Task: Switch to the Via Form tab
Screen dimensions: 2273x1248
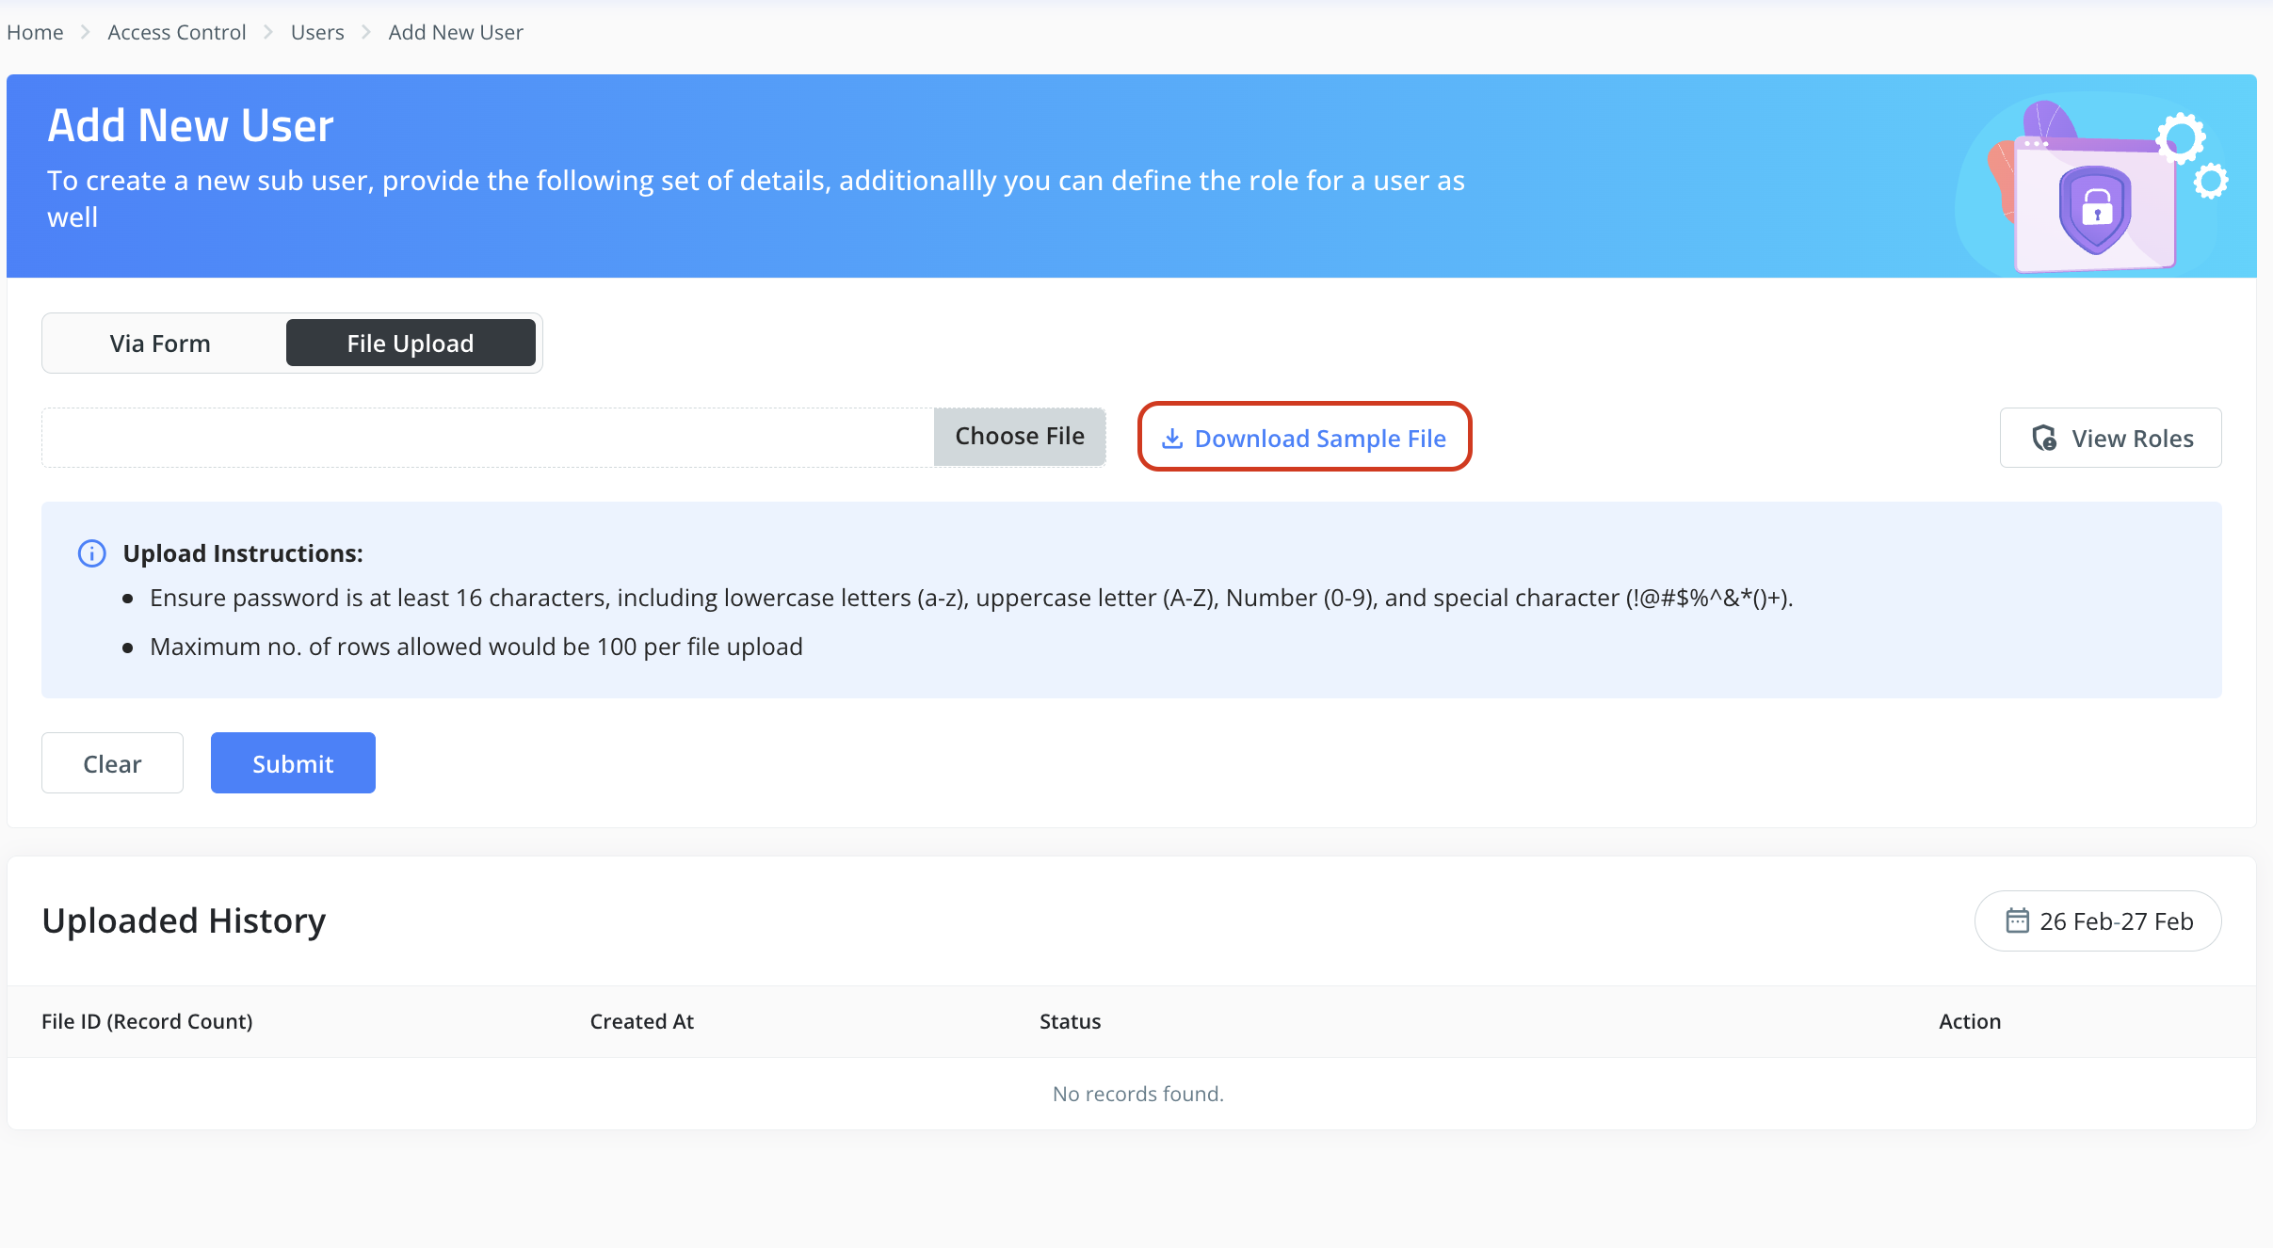Action: point(160,344)
